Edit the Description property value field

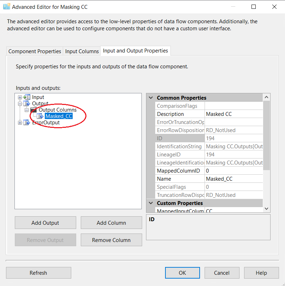click(233, 114)
